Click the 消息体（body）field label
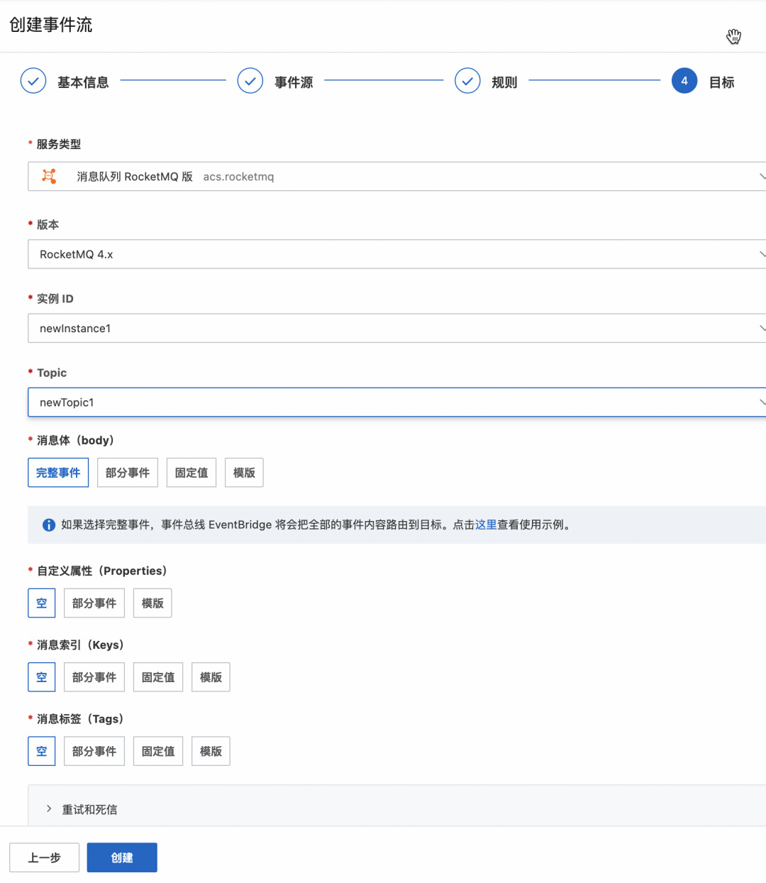Screen dimensions: 766x883 point(75,440)
